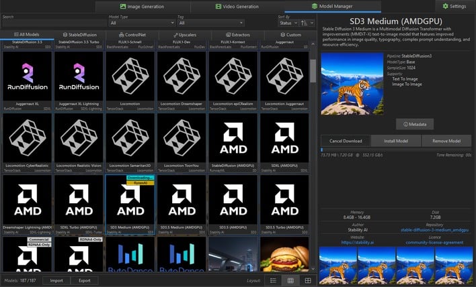Click the Commercial tag badge
This screenshot has height=287, width=476.
point(39,239)
